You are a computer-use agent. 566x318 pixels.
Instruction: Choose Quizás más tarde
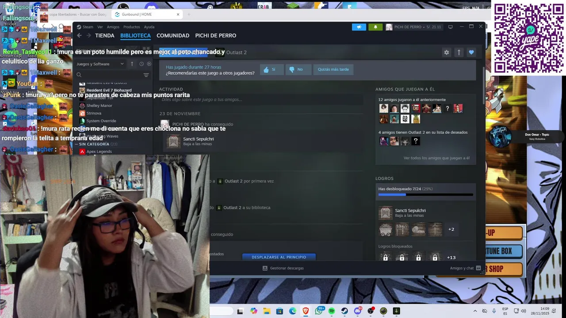[333, 69]
